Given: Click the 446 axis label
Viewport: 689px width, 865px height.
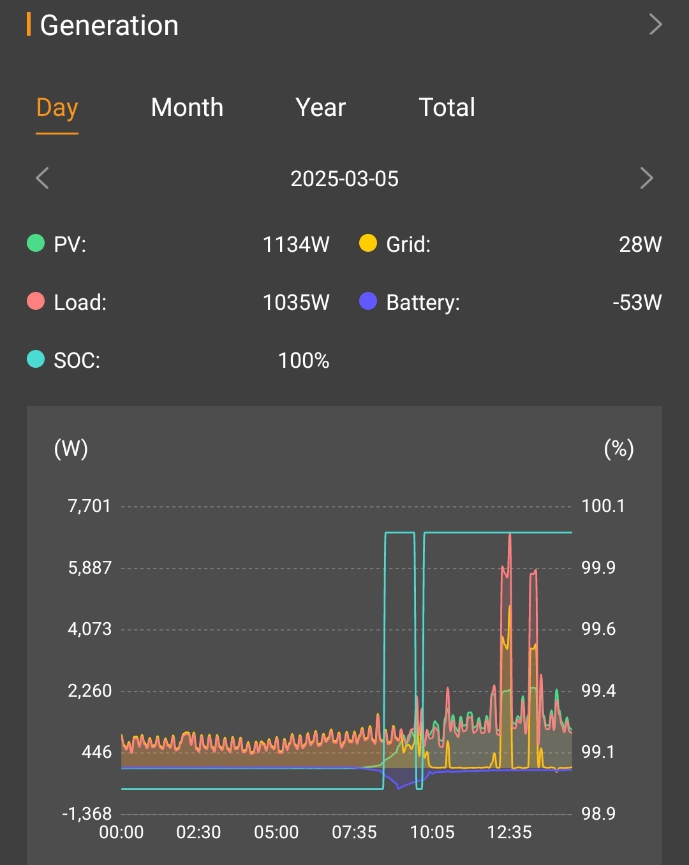Looking at the screenshot, I should (96, 752).
